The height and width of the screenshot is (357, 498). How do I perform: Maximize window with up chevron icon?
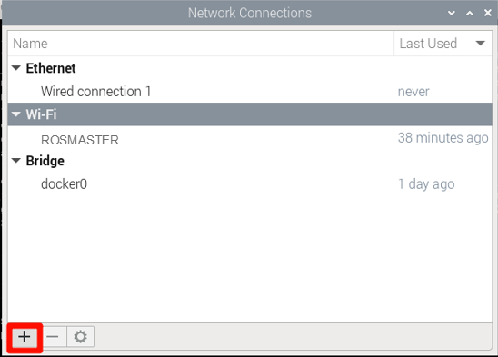coord(470,13)
